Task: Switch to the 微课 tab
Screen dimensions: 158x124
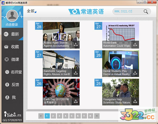Action: pos(12,59)
